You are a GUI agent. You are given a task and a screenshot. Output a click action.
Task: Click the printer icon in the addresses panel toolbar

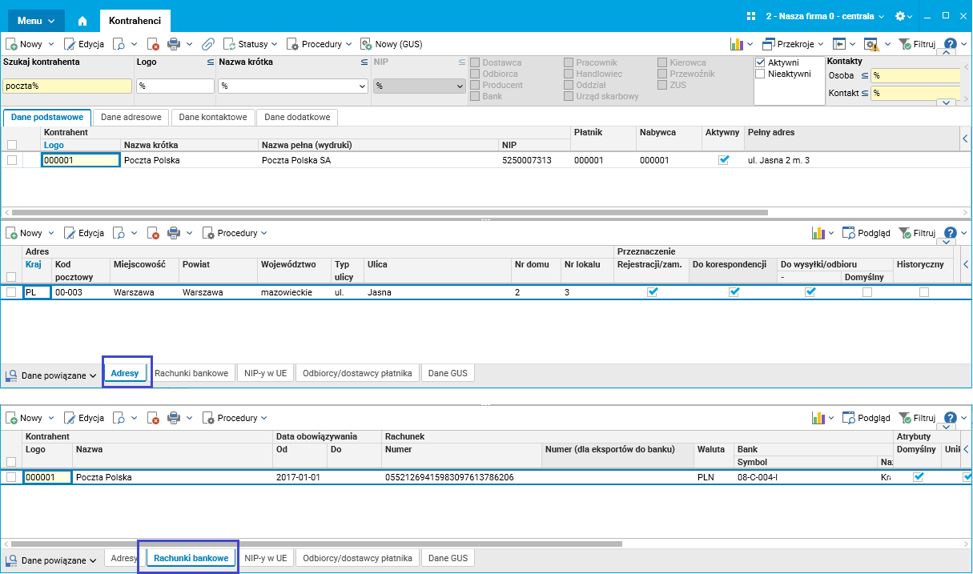coord(174,233)
